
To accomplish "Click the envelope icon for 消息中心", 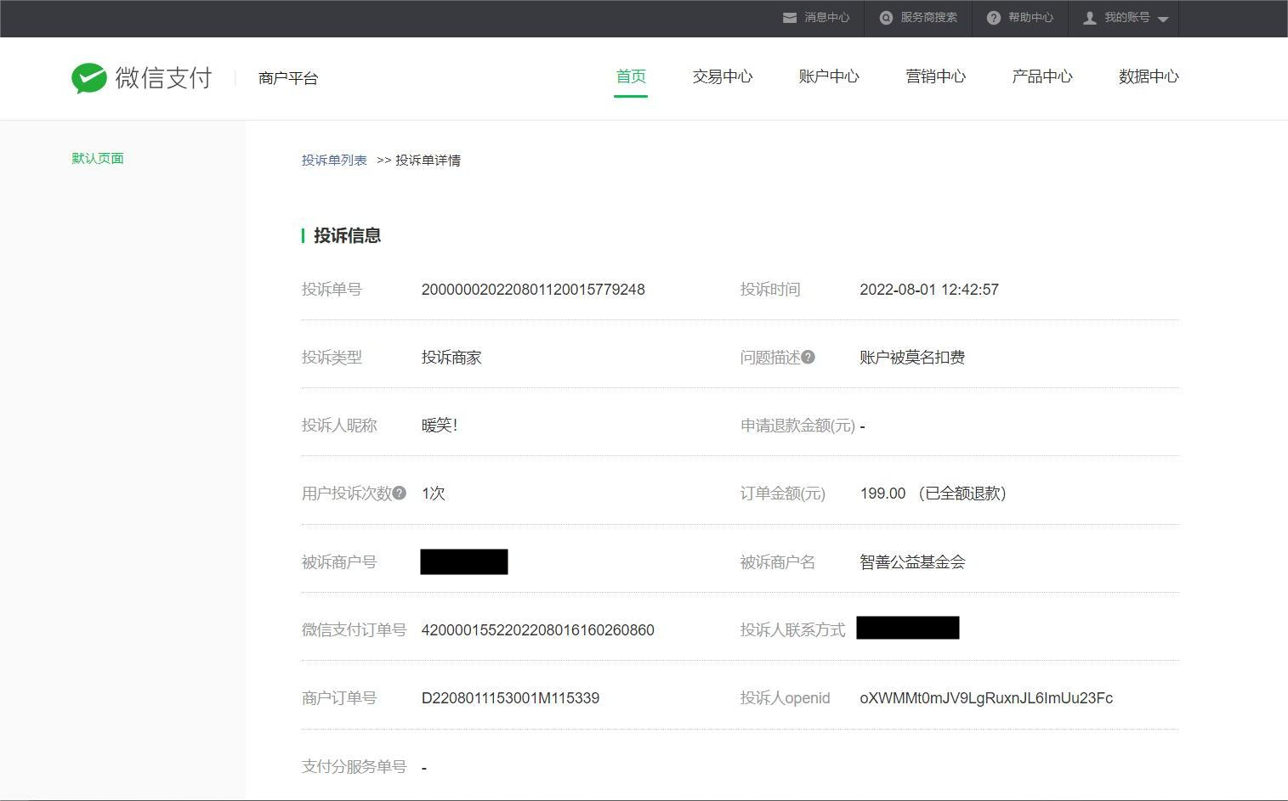I will (x=790, y=18).
